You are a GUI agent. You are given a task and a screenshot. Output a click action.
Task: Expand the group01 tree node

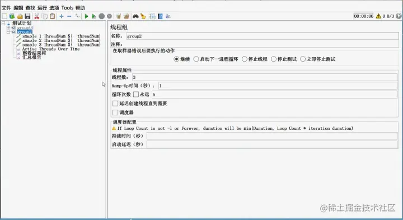pyautogui.click(x=8, y=27)
